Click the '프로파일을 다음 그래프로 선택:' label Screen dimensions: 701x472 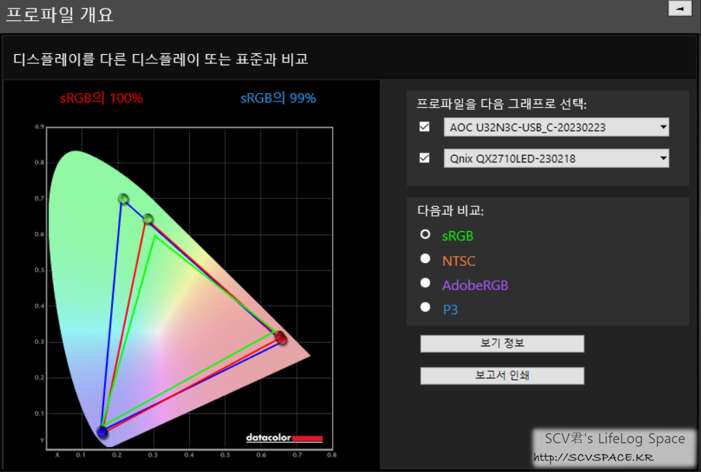[x=501, y=104]
